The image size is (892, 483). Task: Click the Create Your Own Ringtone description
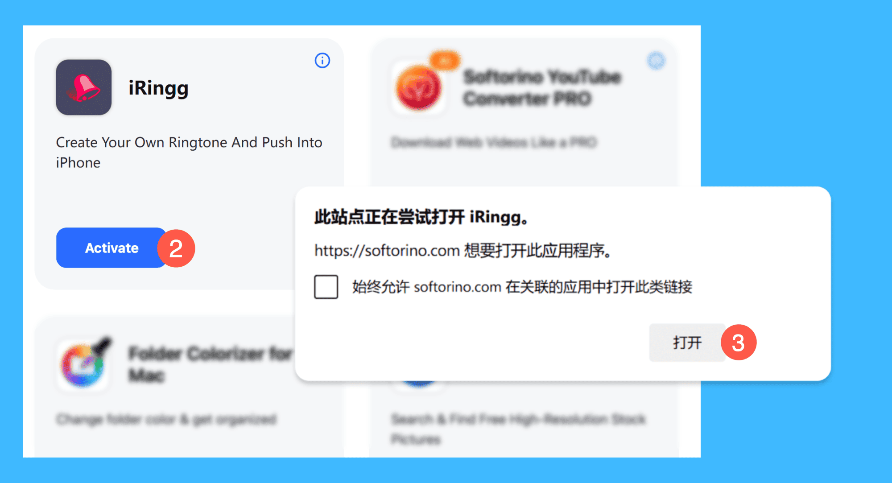click(189, 153)
